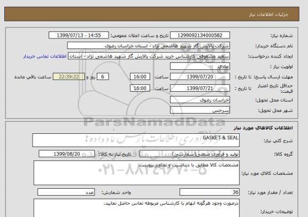Viewport: 308px width, 217px height.
Task: Click the quantity field showing 36
Action: pyautogui.click(x=210, y=192)
